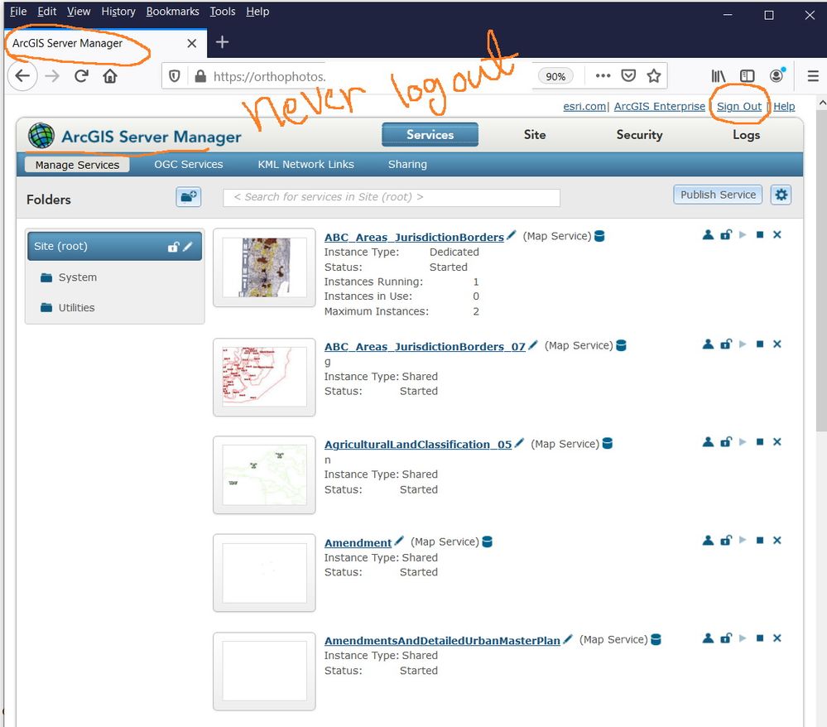Select the OGC Services sub-tab
The image size is (827, 727).
click(188, 164)
